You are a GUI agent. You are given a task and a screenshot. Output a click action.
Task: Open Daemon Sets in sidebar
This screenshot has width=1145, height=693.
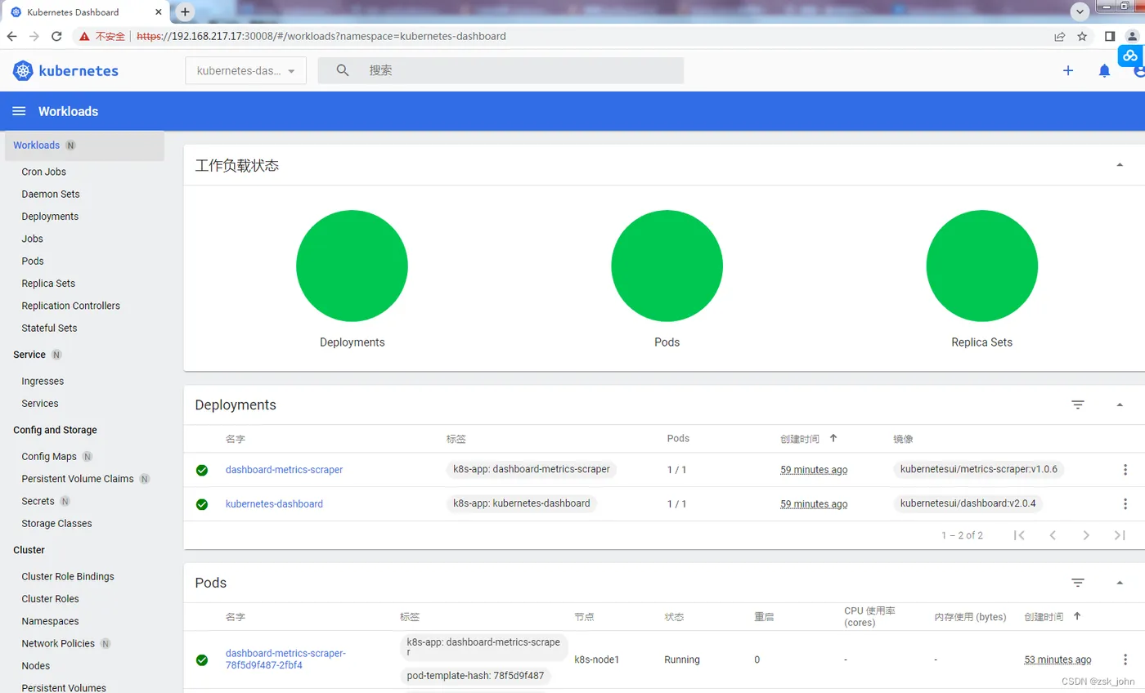(x=51, y=194)
